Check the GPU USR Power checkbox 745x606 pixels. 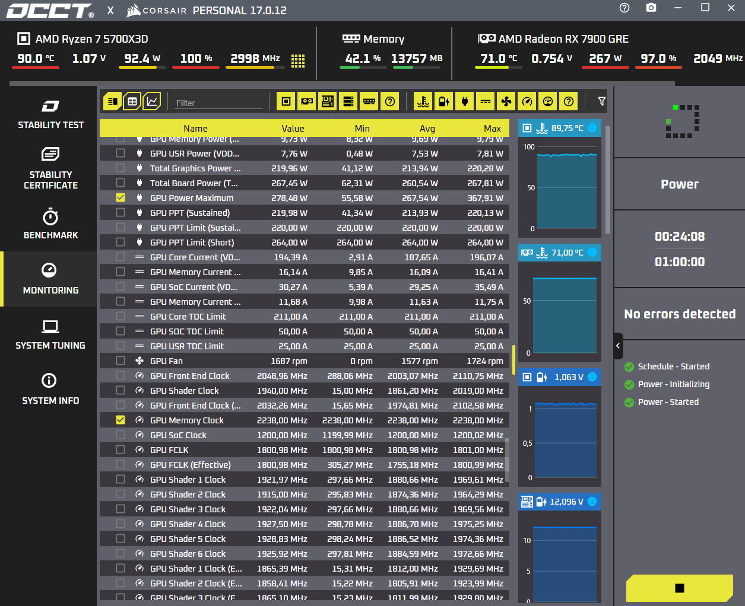pyautogui.click(x=121, y=153)
